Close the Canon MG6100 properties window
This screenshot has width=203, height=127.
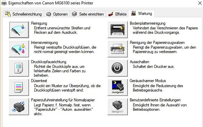click(200, 3)
